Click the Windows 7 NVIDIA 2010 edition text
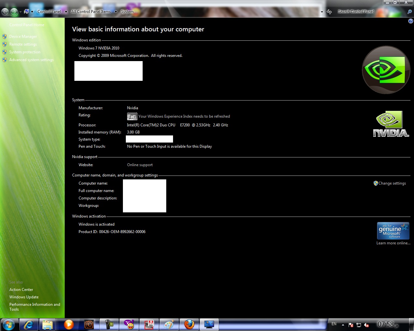The image size is (414, 331). [99, 48]
